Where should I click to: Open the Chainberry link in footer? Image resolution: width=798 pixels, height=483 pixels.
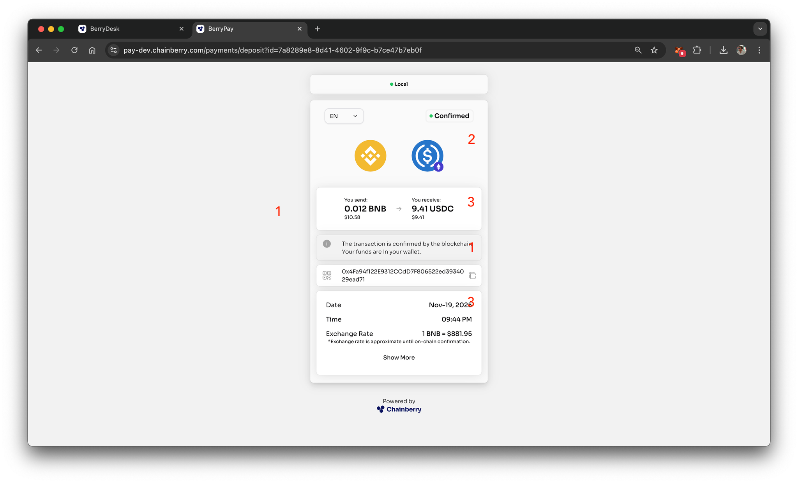(399, 409)
